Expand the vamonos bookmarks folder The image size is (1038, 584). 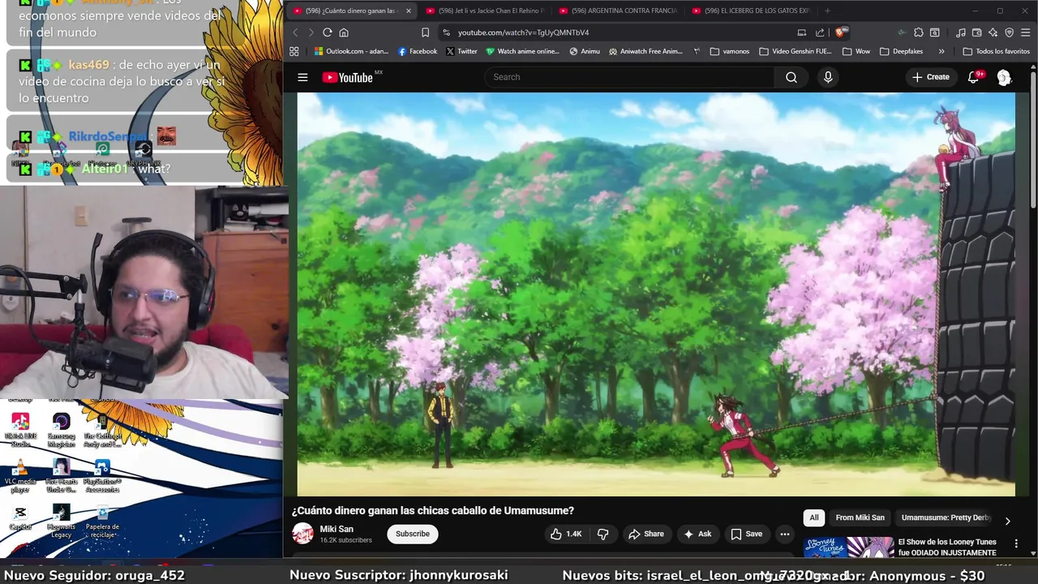click(x=730, y=51)
